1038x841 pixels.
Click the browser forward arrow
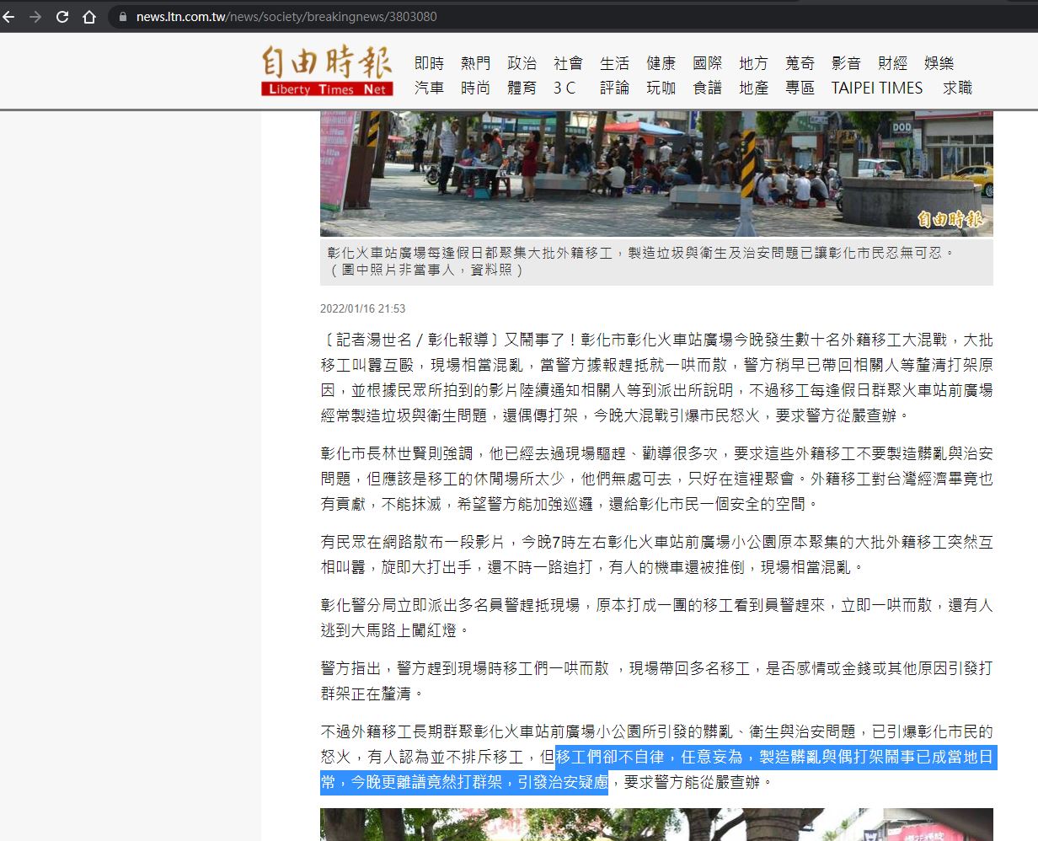coord(35,17)
